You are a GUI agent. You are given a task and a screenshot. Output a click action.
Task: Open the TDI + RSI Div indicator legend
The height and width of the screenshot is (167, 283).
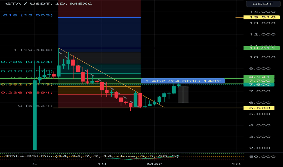[92, 156]
